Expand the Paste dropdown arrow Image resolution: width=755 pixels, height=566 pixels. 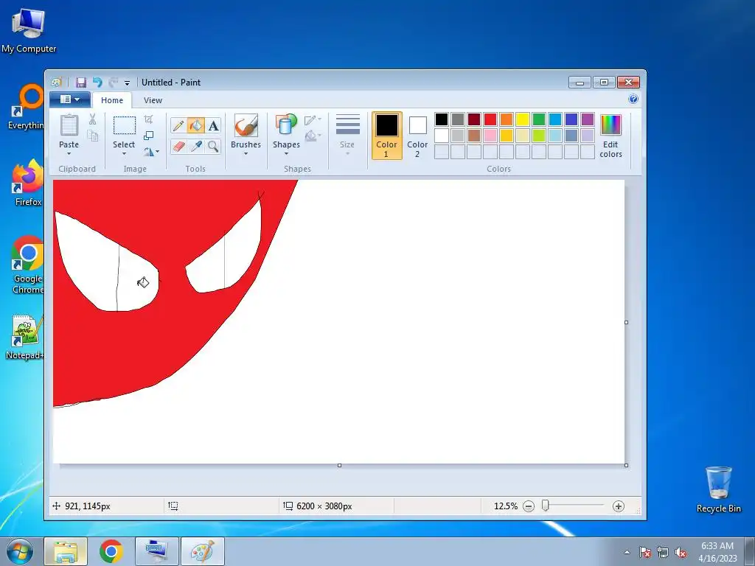click(69, 154)
